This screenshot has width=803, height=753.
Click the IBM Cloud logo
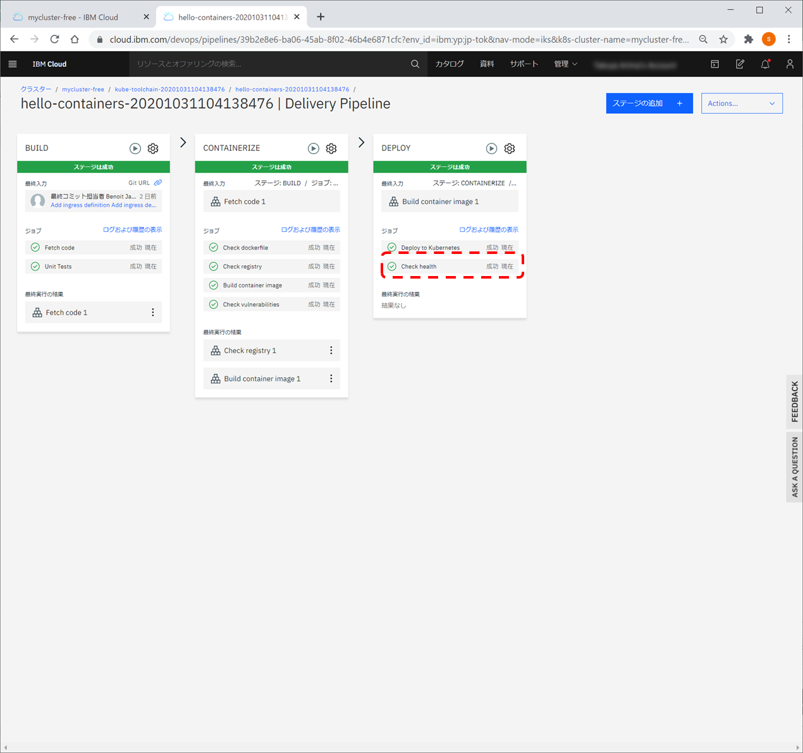pos(49,64)
